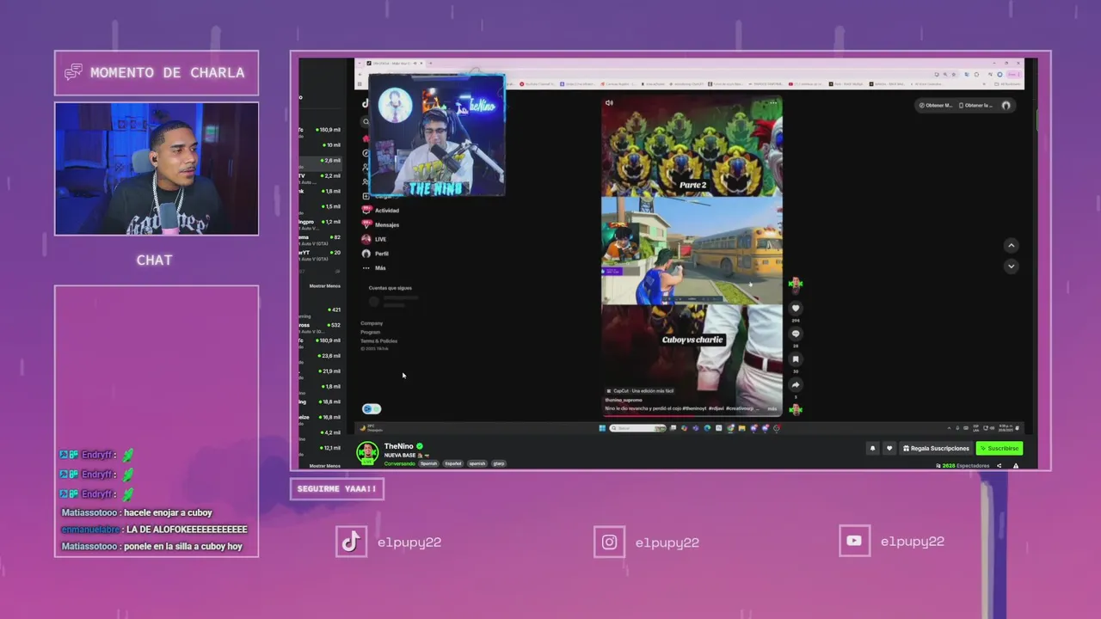1101x619 pixels.
Task: Click Kick share icon next to Espectadores
Action: click(999, 465)
